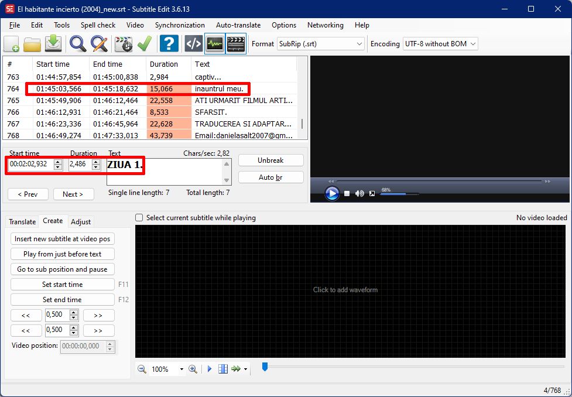Toggle the waveform display icon
This screenshot has height=397, width=572.
(x=214, y=44)
